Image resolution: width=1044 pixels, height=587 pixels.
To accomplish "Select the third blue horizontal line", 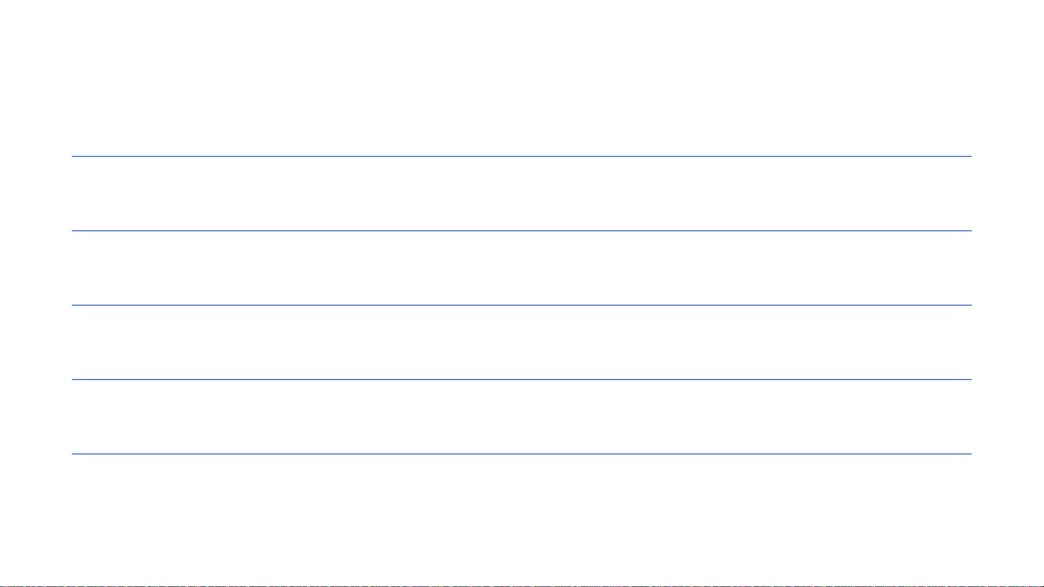I will click(522, 305).
